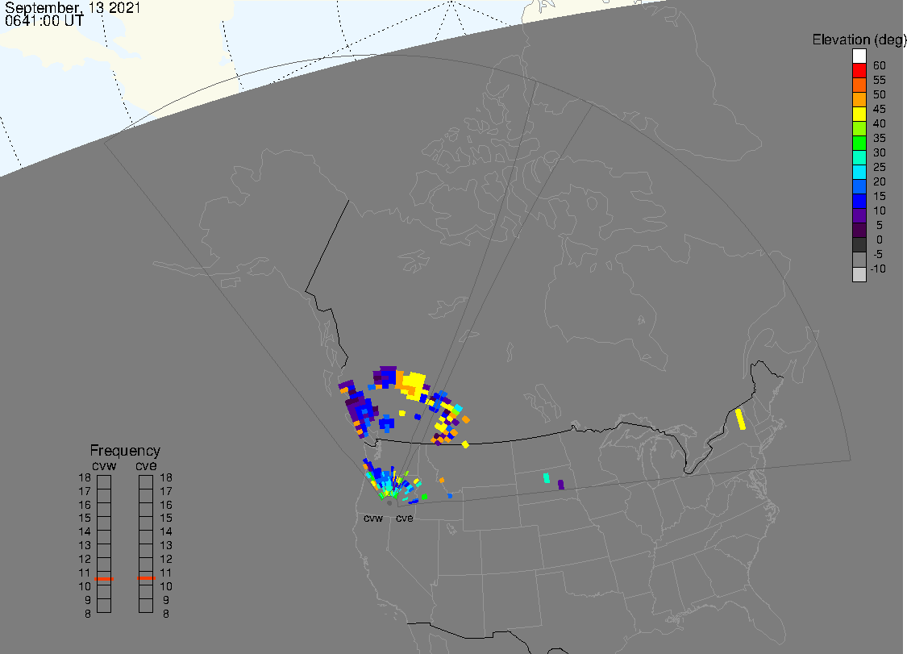Click the 'cve' header above the right frequency bar
Image resolution: width=907 pixels, height=654 pixels.
click(x=146, y=466)
